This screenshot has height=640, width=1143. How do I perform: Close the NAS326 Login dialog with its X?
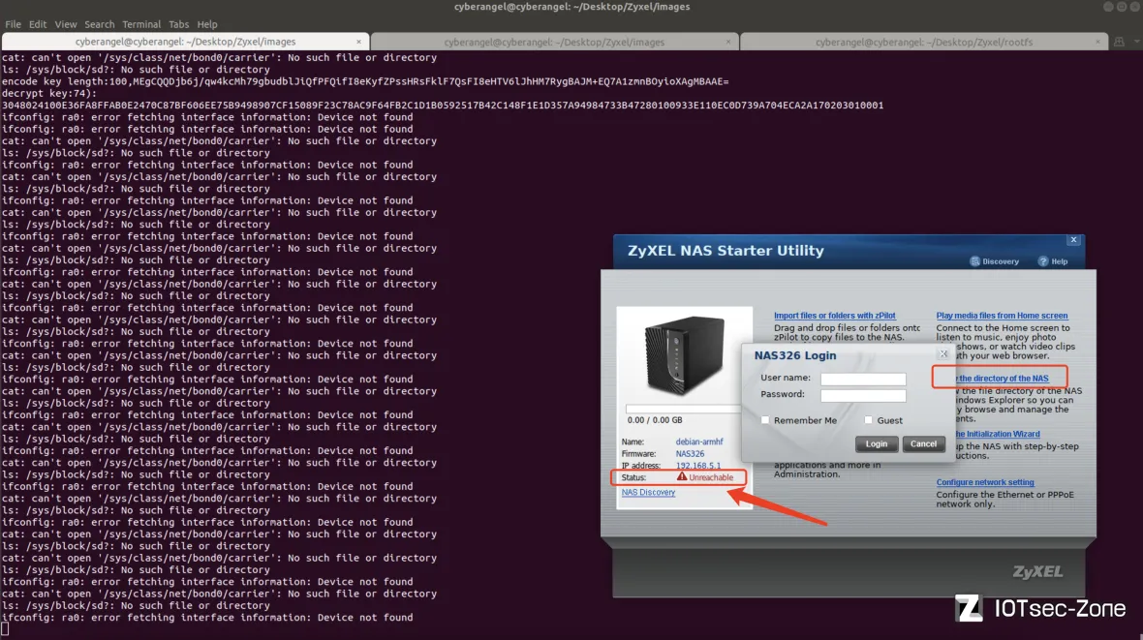(943, 354)
